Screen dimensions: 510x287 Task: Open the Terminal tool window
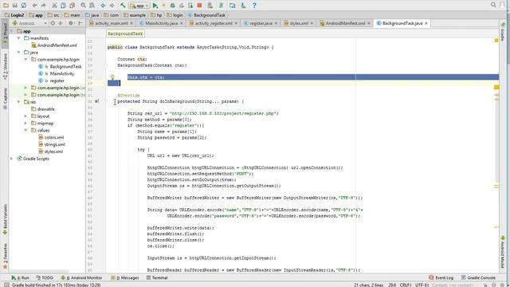pos(157,277)
